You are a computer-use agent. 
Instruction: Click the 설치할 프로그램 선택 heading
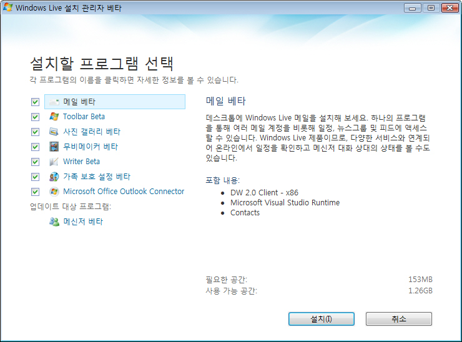[102, 63]
